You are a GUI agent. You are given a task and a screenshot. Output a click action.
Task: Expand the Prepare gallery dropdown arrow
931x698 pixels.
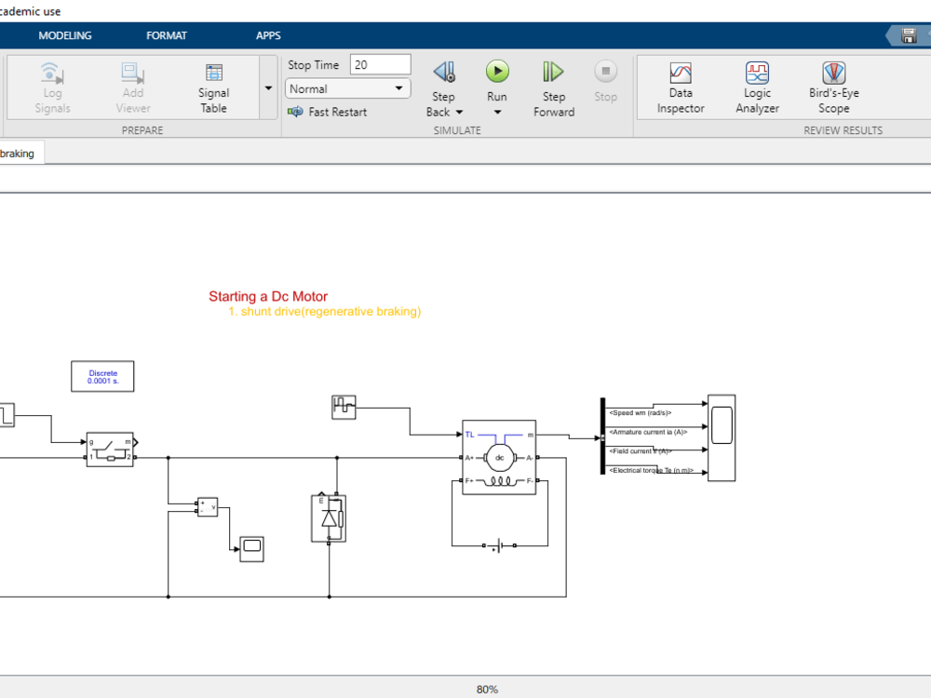click(x=268, y=87)
